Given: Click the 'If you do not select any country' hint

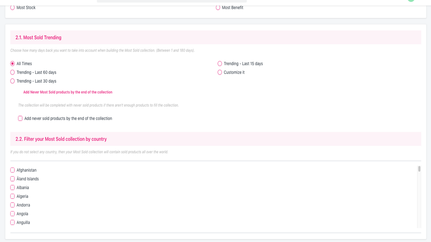Looking at the screenshot, I should coord(89,152).
